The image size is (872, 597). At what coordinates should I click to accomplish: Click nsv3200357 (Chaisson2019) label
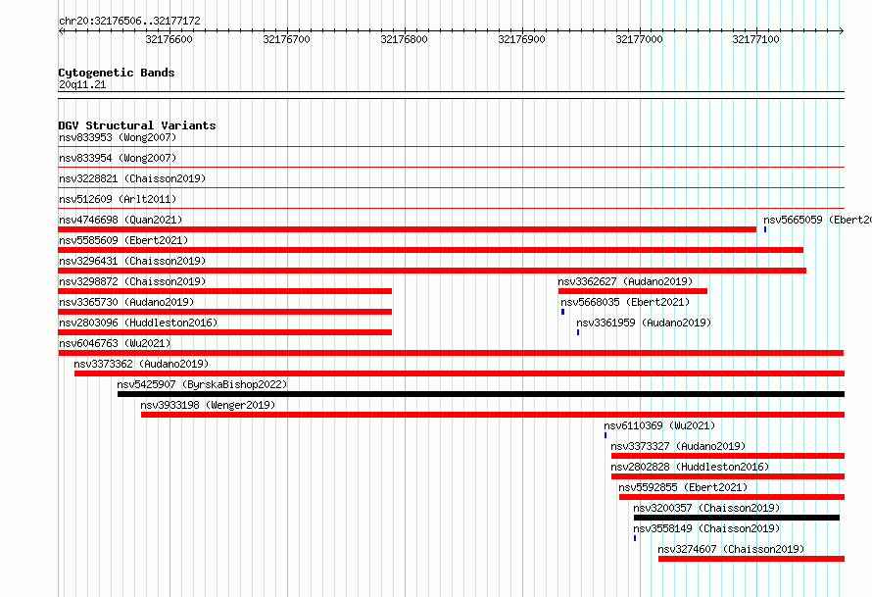[706, 508]
